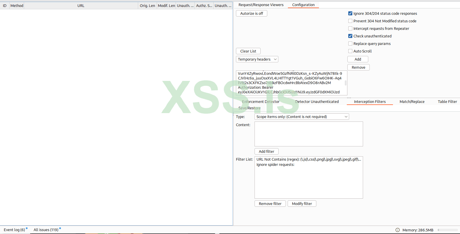This screenshot has height=234, width=460.
Task: Sort by the Orig. Len column
Action: [x=147, y=6]
